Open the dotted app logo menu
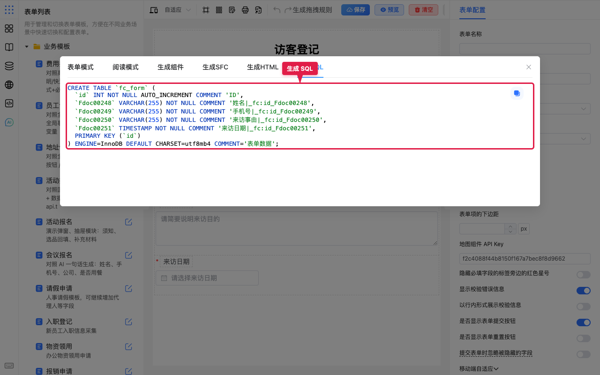 click(9, 9)
